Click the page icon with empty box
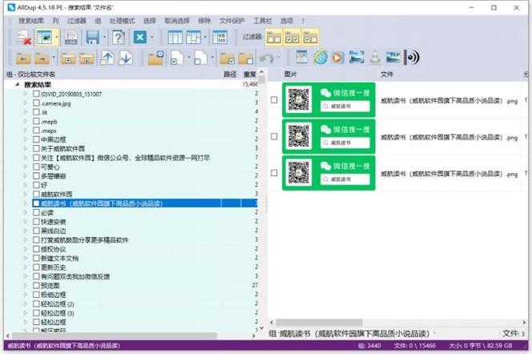Viewport: 532px width, 354px height. point(200,58)
